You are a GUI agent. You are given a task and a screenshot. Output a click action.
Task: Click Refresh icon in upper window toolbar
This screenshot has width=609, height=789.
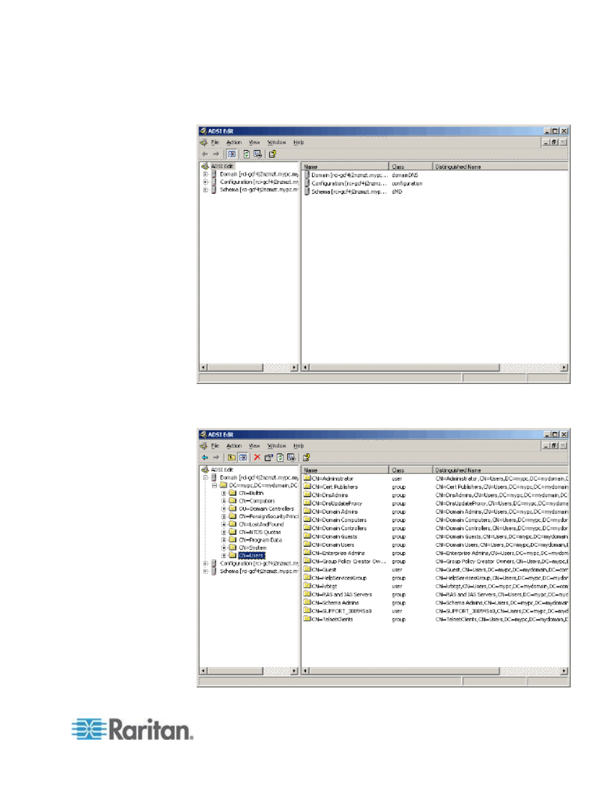coord(246,154)
